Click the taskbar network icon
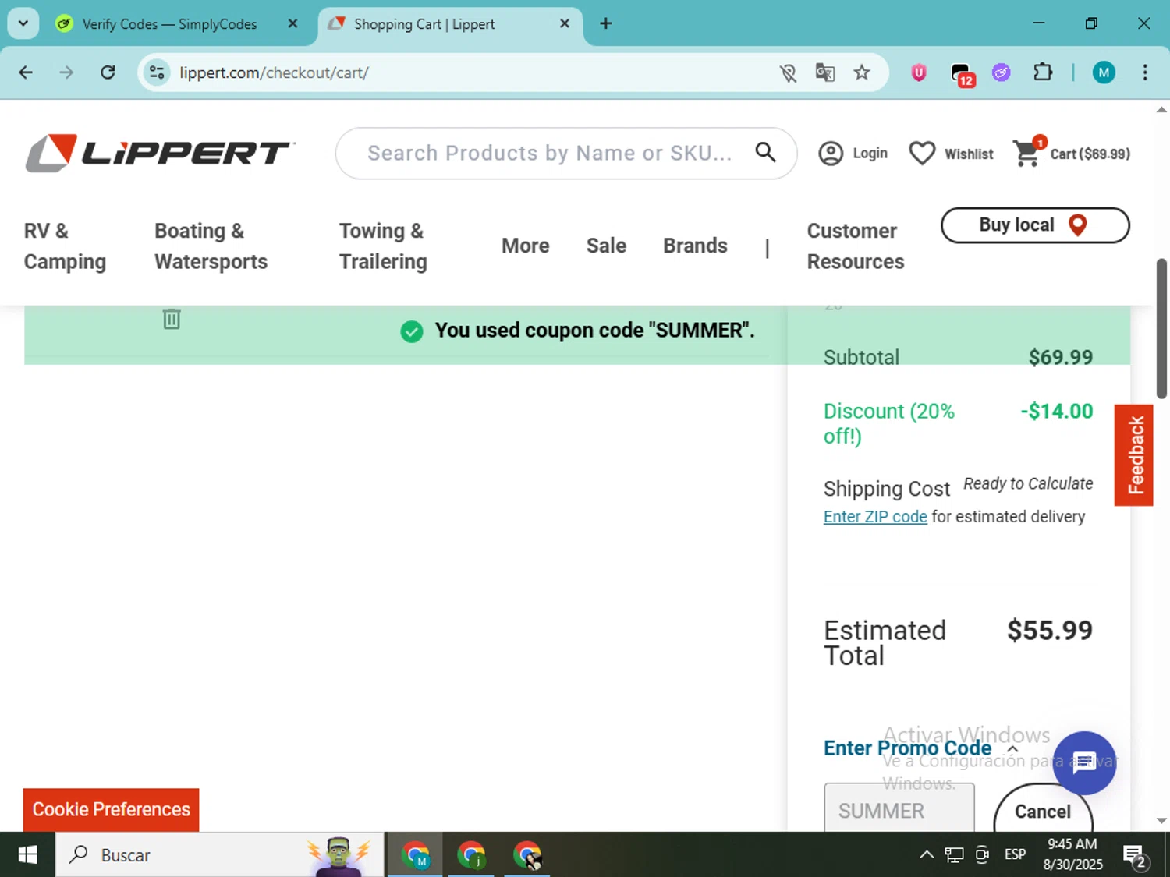Viewport: 1170px width, 877px height. coord(954,855)
